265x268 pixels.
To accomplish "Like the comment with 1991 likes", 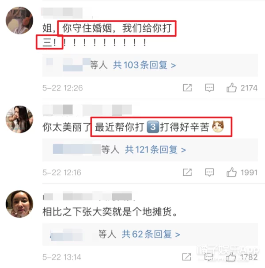I will (x=231, y=172).
